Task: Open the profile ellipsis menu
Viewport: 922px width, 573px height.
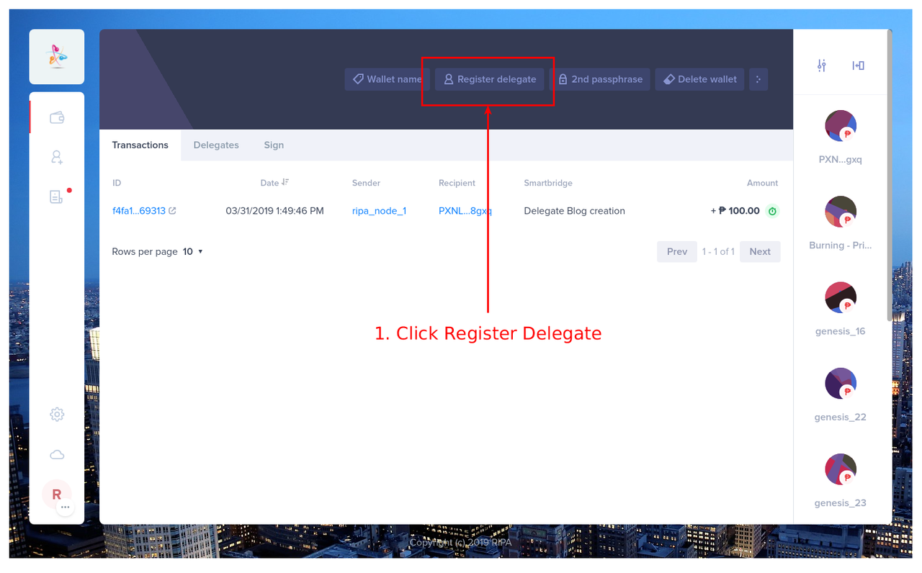Action: 66,507
